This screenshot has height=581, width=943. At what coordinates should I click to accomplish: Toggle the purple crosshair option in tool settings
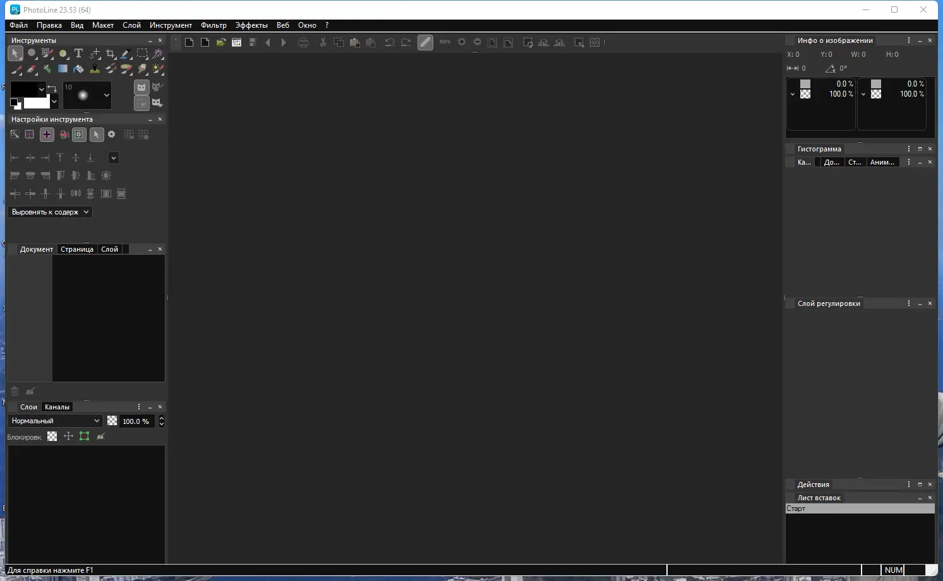click(47, 134)
